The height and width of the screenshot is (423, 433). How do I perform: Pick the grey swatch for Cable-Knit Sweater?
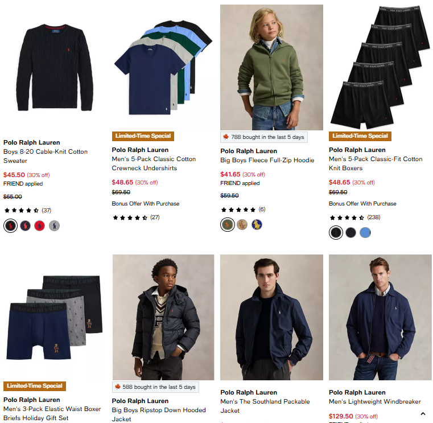point(54,226)
